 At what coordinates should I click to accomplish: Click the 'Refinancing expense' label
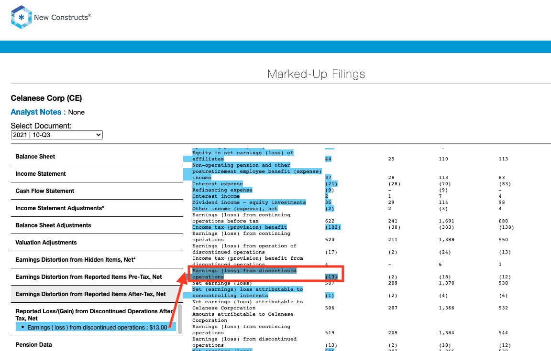(x=222, y=190)
